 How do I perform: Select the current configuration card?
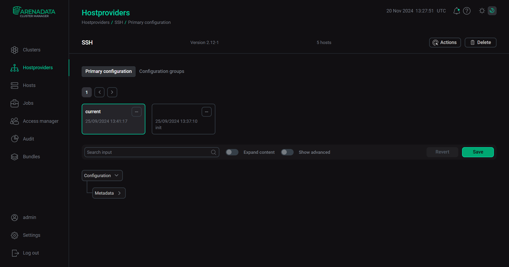114,119
